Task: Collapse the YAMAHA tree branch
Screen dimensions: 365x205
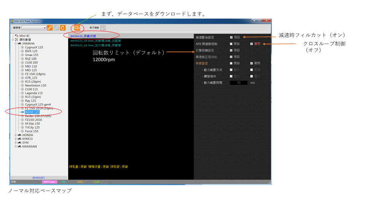Action: [x=16, y=43]
